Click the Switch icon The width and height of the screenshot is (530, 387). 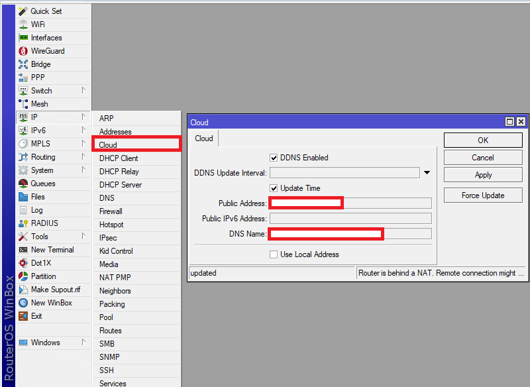pos(23,91)
